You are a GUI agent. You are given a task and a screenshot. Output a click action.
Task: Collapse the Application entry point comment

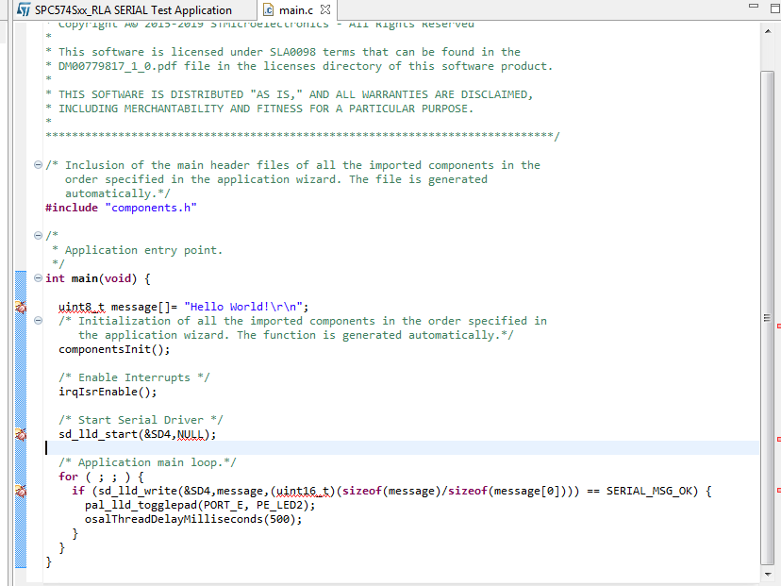(x=38, y=235)
